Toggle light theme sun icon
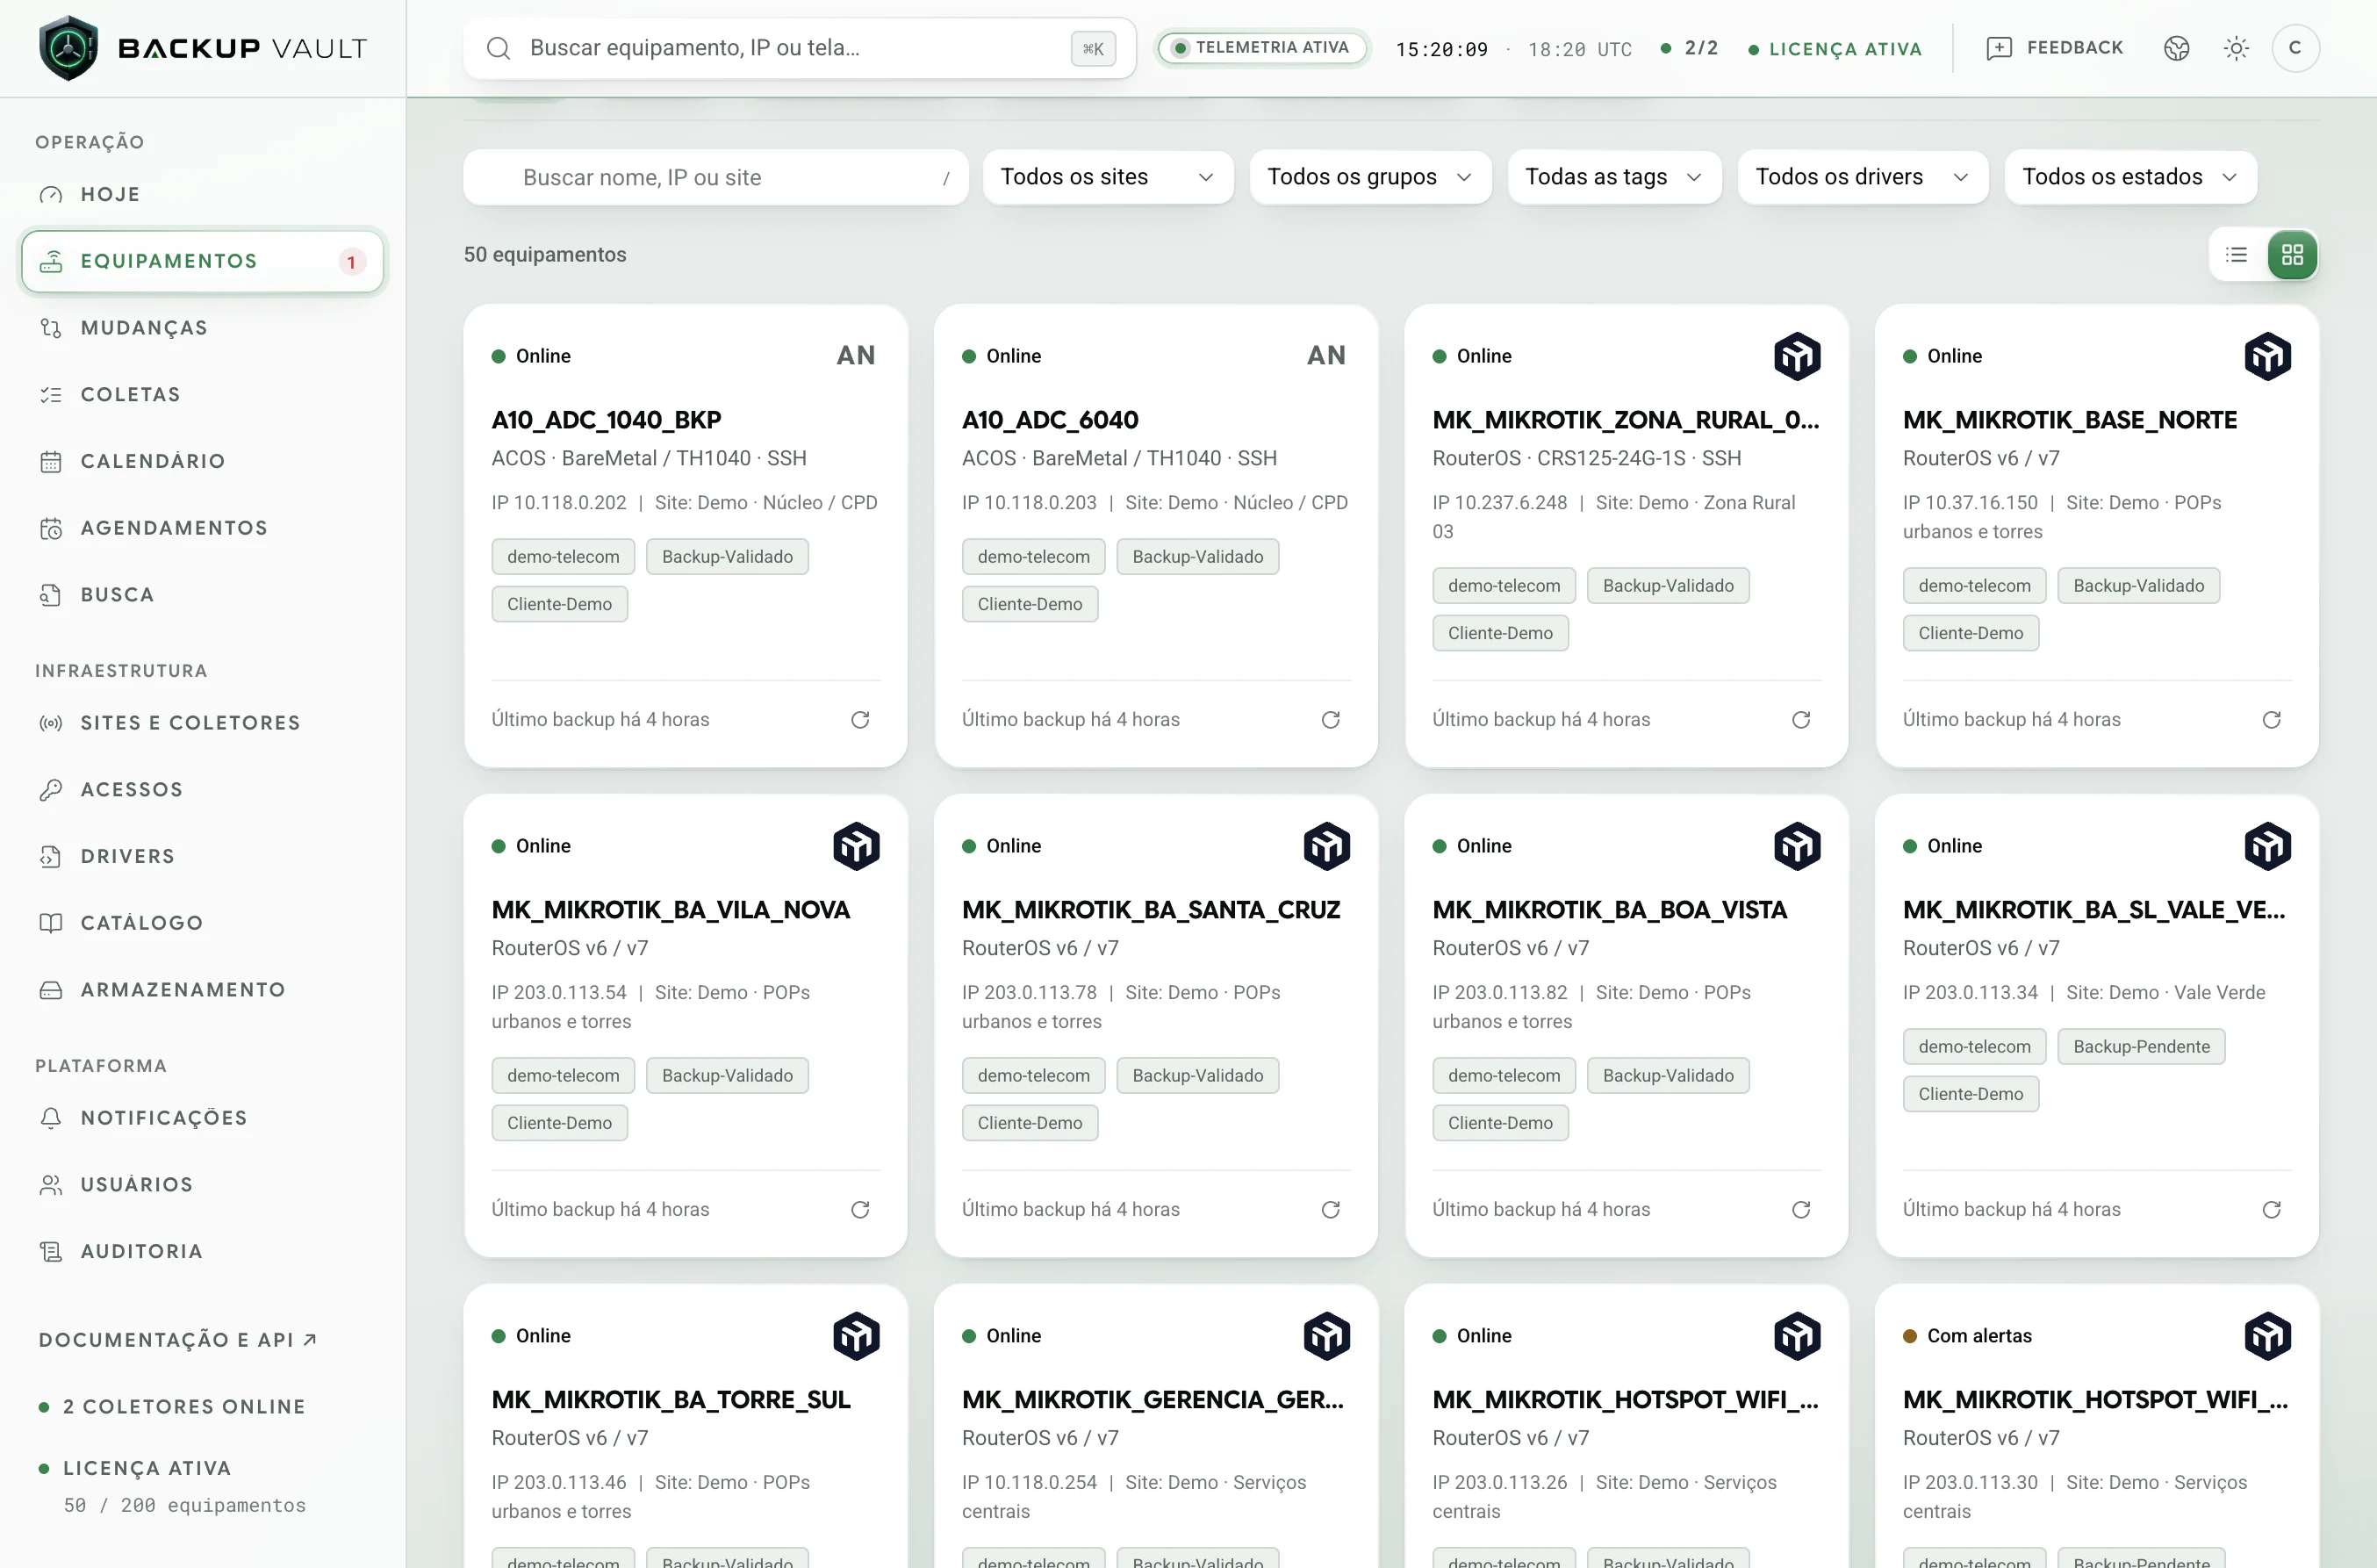Viewport: 2377px width, 1568px height. pos(2236,48)
